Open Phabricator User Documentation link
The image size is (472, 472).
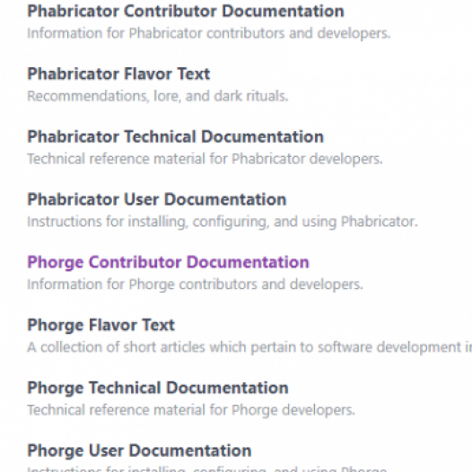(x=156, y=199)
